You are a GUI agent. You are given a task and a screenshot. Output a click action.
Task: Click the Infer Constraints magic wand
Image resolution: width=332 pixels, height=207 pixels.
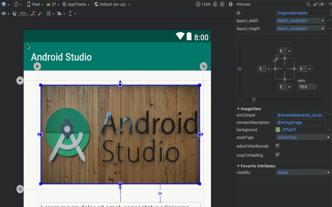point(40,14)
